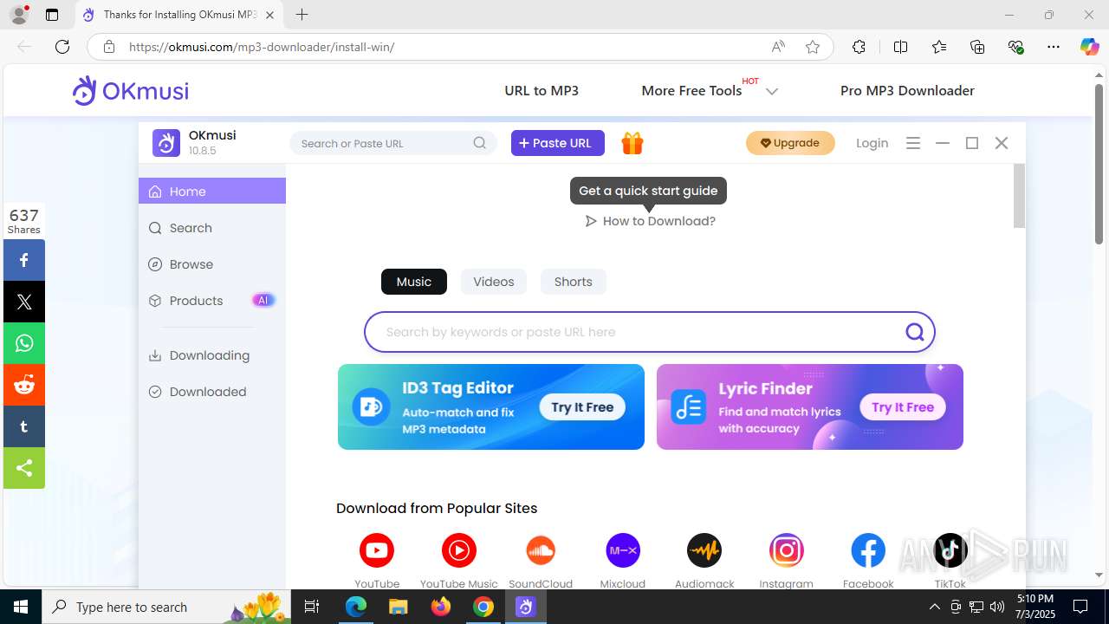
Task: Click the green generic share icon
Action: click(x=24, y=468)
